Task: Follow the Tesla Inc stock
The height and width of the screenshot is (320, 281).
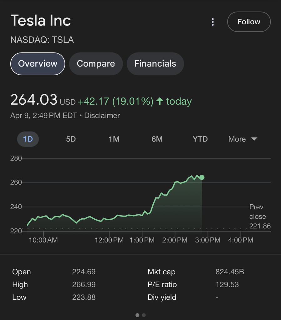Action: pos(249,22)
